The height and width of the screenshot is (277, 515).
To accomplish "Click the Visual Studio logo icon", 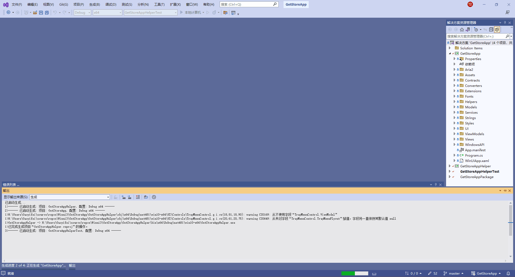I will pyautogui.click(x=6, y=5).
